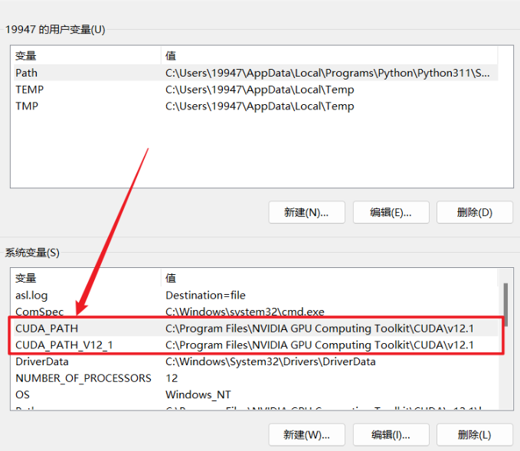Click the system variables value column header
The image size is (520, 451).
[329, 278]
